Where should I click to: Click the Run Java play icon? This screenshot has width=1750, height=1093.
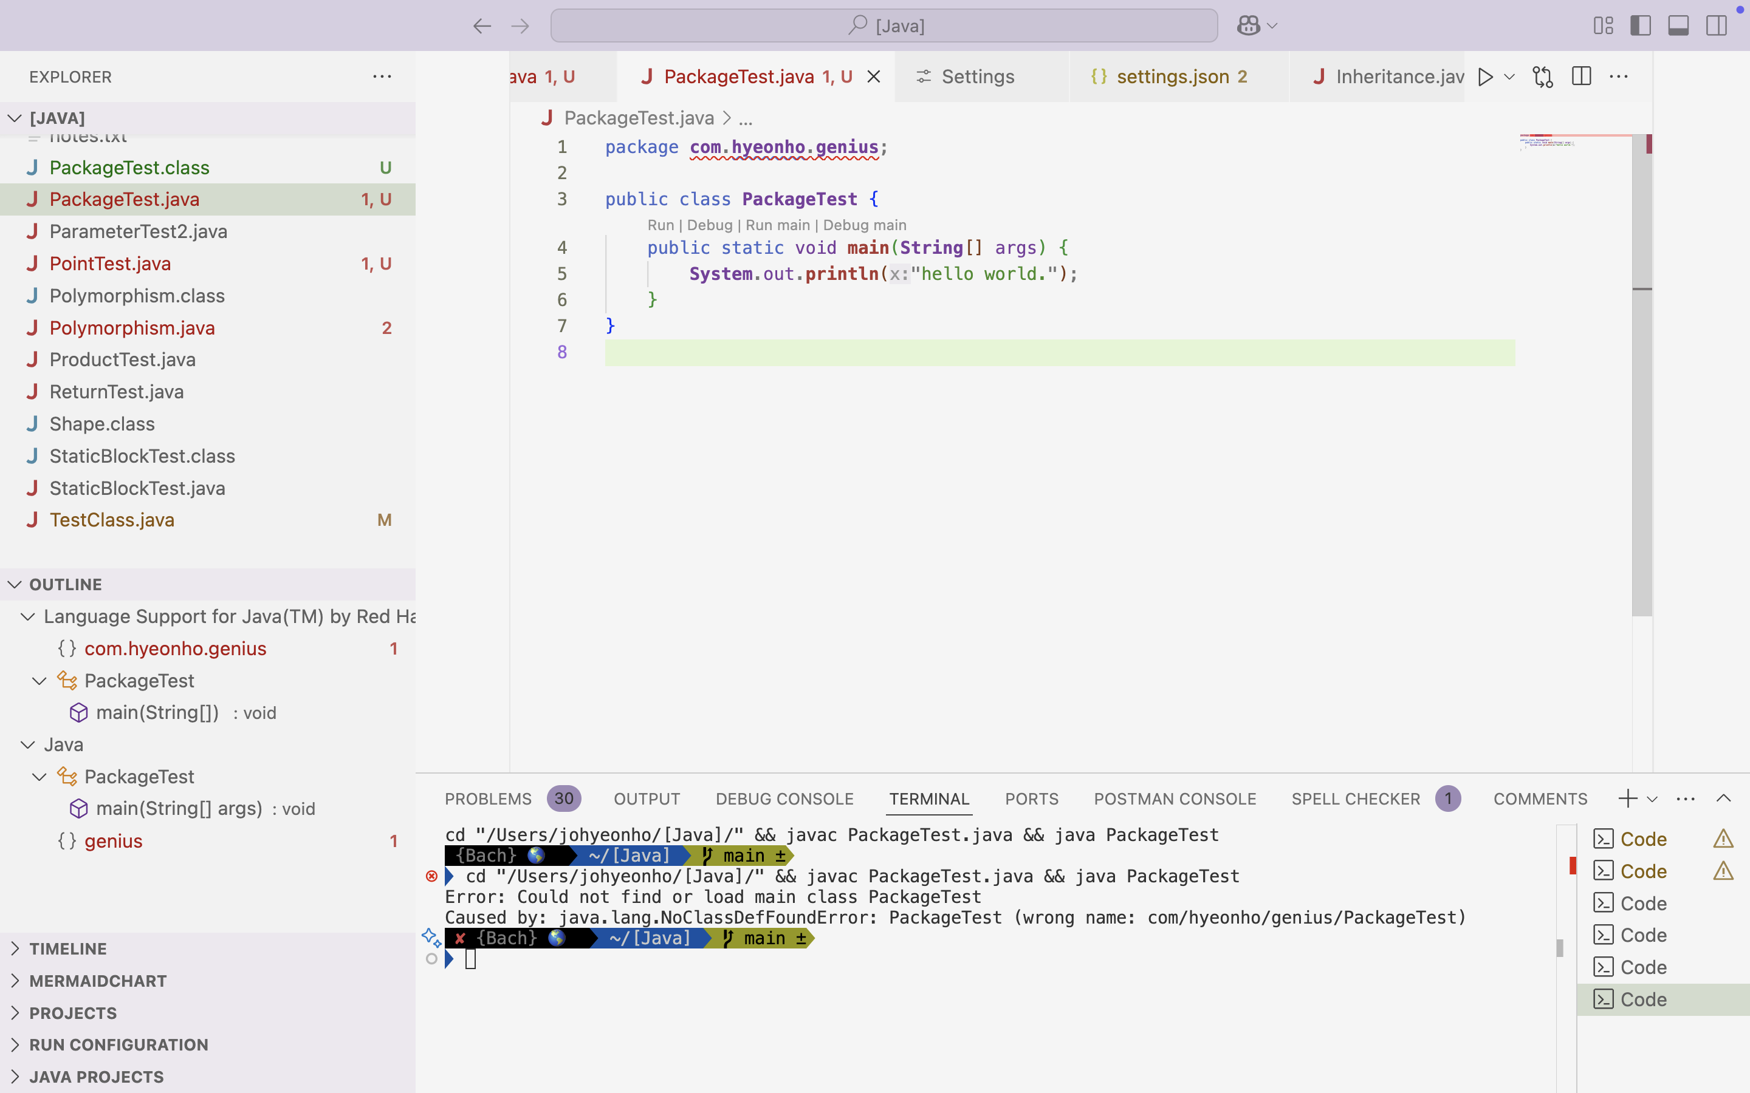click(x=1484, y=77)
